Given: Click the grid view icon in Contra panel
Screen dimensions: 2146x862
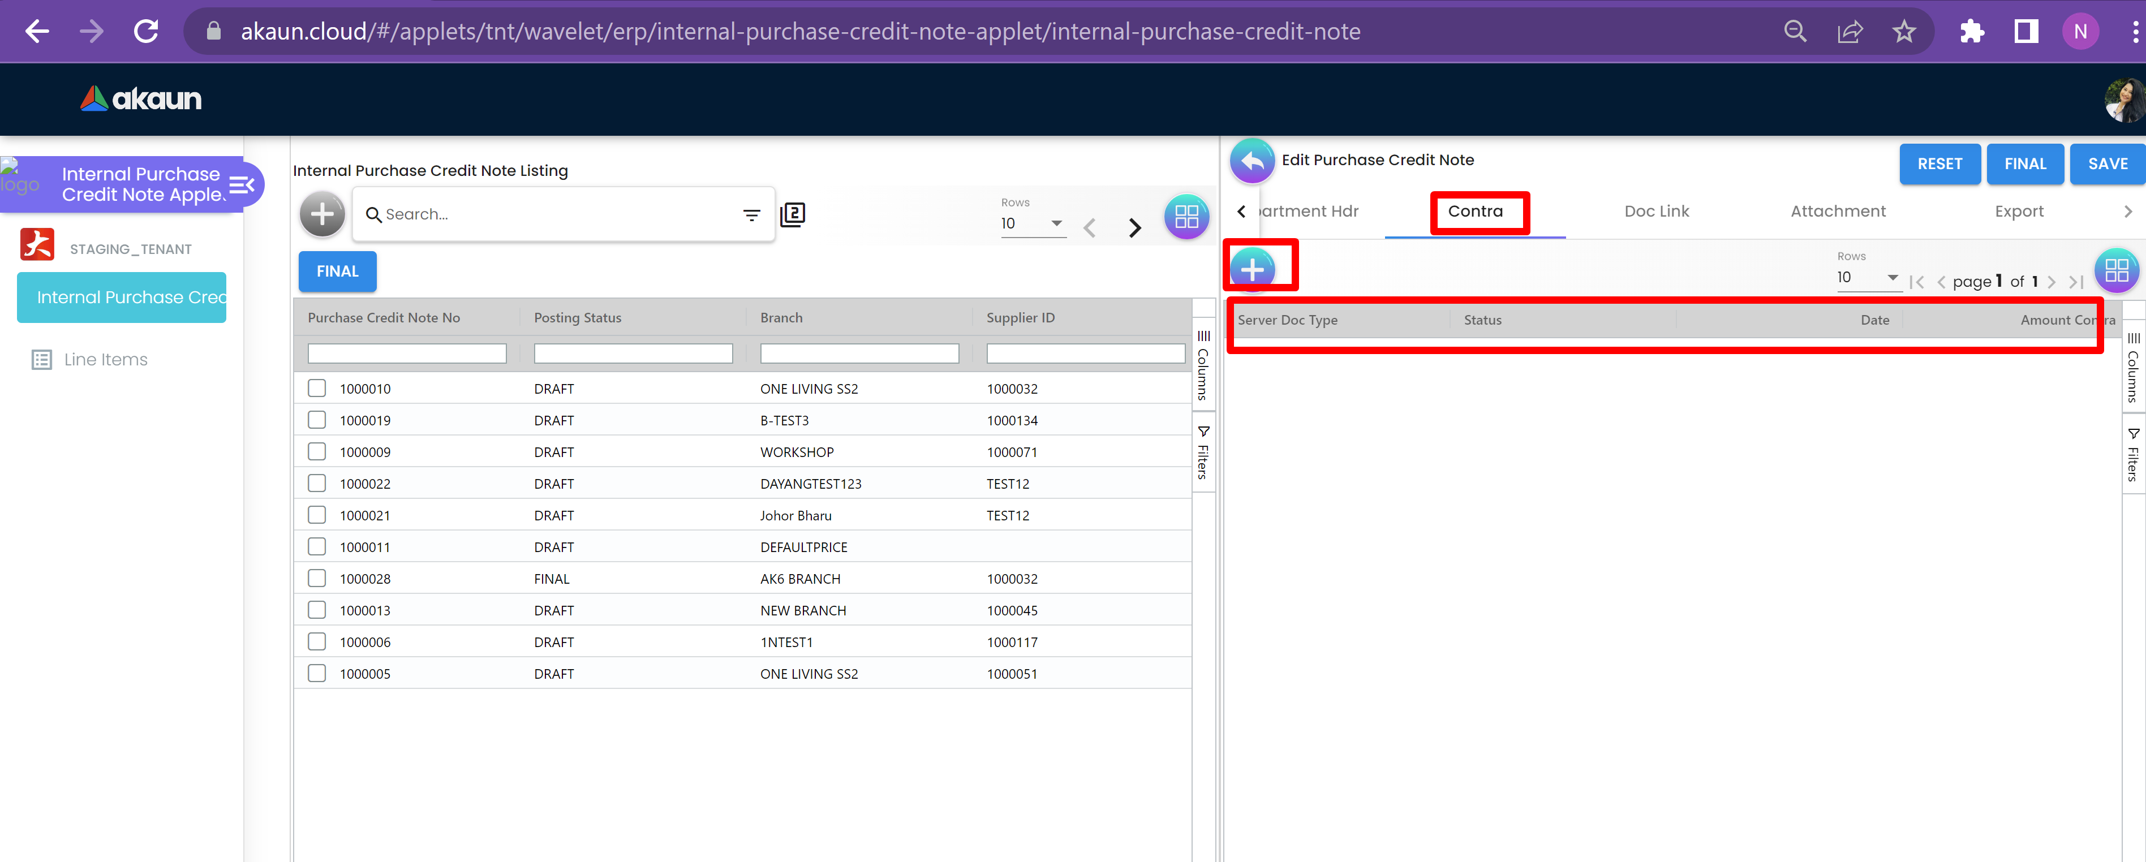Looking at the screenshot, I should [2115, 270].
